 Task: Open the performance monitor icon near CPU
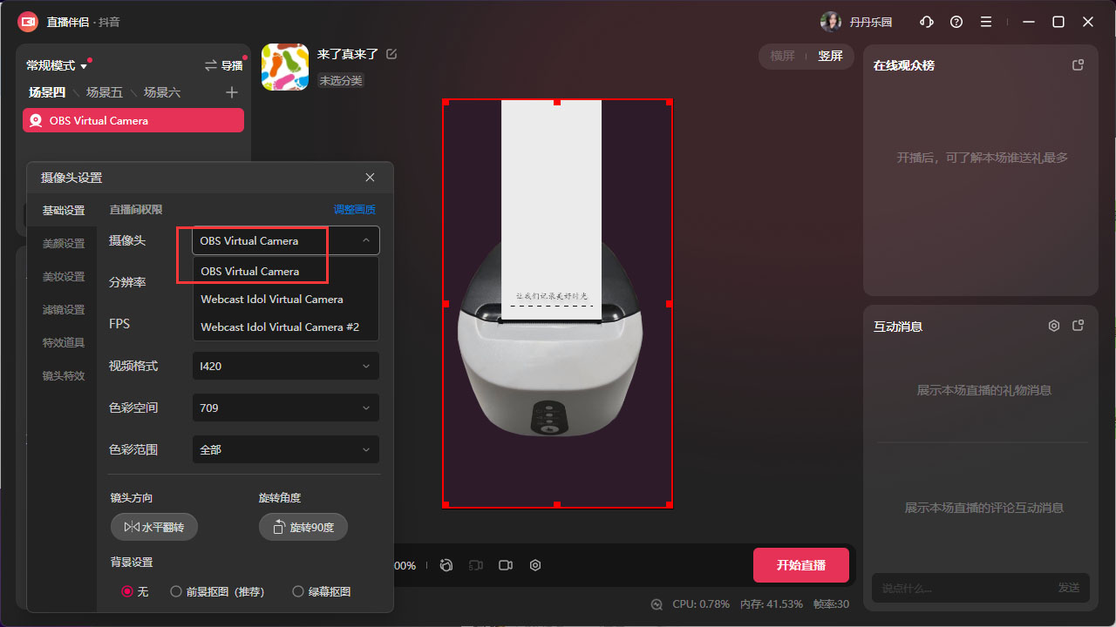click(x=657, y=603)
